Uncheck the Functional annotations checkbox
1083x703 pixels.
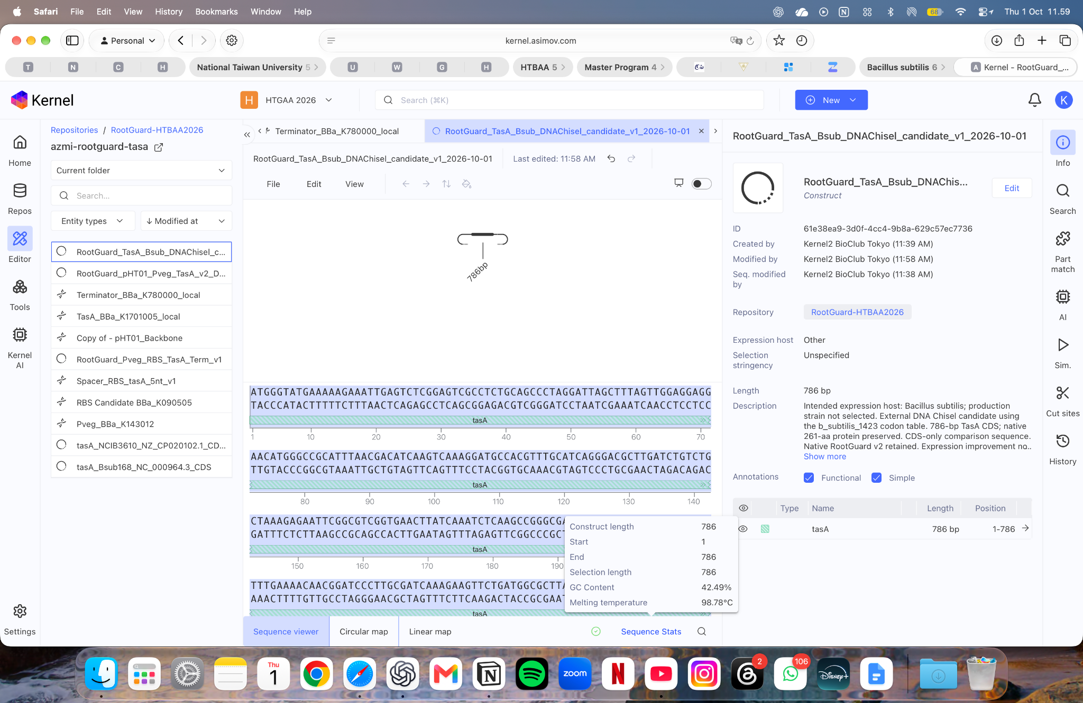click(809, 477)
